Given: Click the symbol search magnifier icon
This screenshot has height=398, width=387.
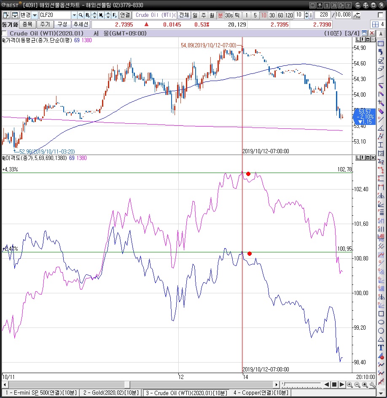Looking at the screenshot, I should (80, 15).
